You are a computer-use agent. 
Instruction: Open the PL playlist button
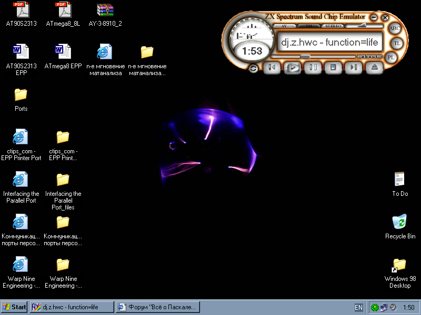pyautogui.click(x=391, y=57)
